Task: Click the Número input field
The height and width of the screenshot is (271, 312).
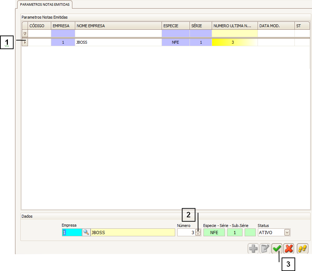Action: (186, 232)
